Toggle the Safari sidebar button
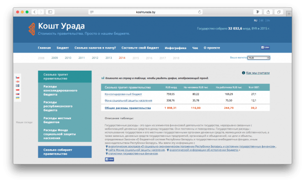 point(50,12)
